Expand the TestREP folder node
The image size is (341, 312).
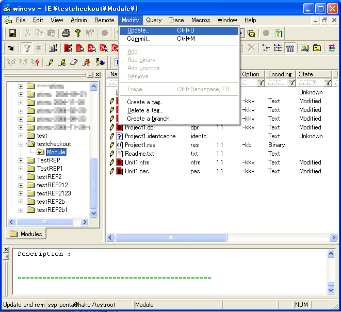(21, 161)
